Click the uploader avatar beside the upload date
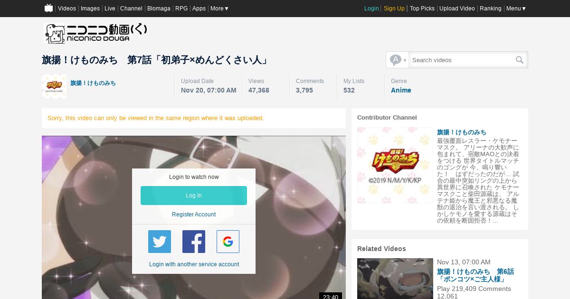 point(54,86)
